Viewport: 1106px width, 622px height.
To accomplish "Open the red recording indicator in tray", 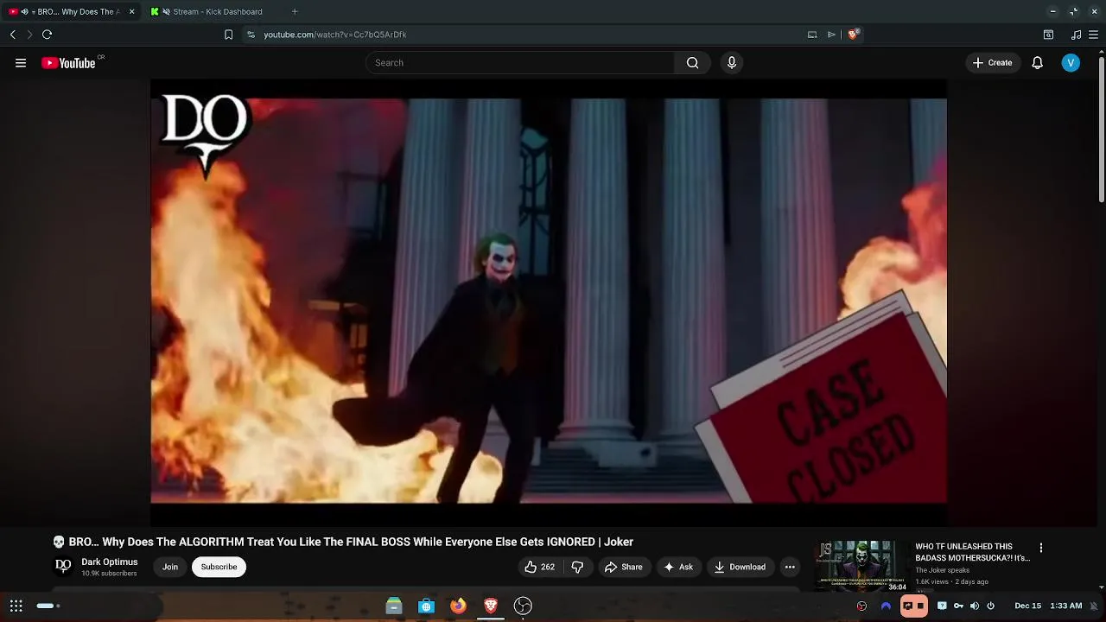I will point(861,606).
